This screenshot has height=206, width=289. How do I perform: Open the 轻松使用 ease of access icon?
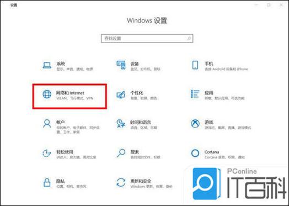click(x=47, y=153)
